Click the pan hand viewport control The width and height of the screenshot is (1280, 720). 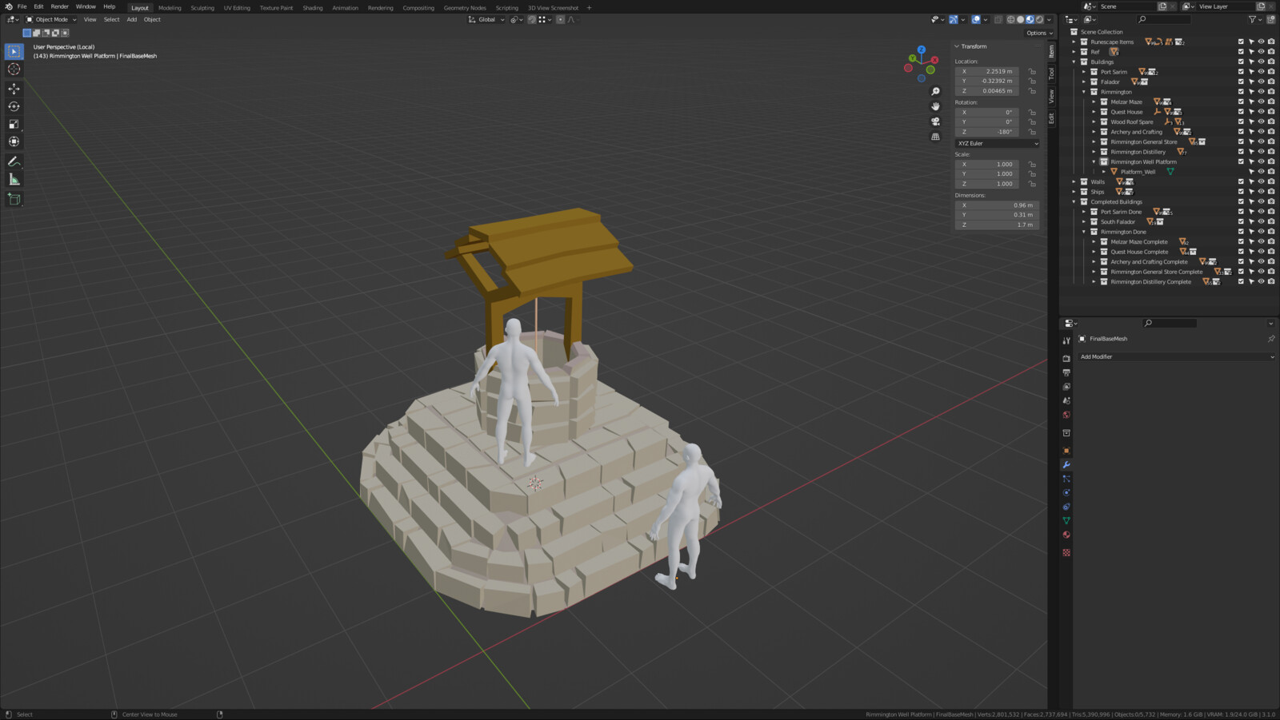935,106
